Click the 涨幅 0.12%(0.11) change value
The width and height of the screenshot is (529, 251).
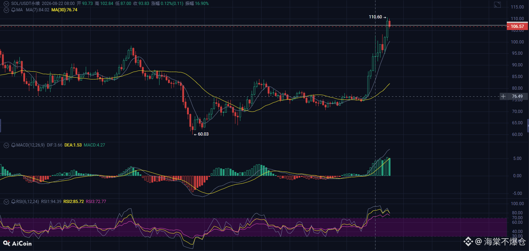167,4
